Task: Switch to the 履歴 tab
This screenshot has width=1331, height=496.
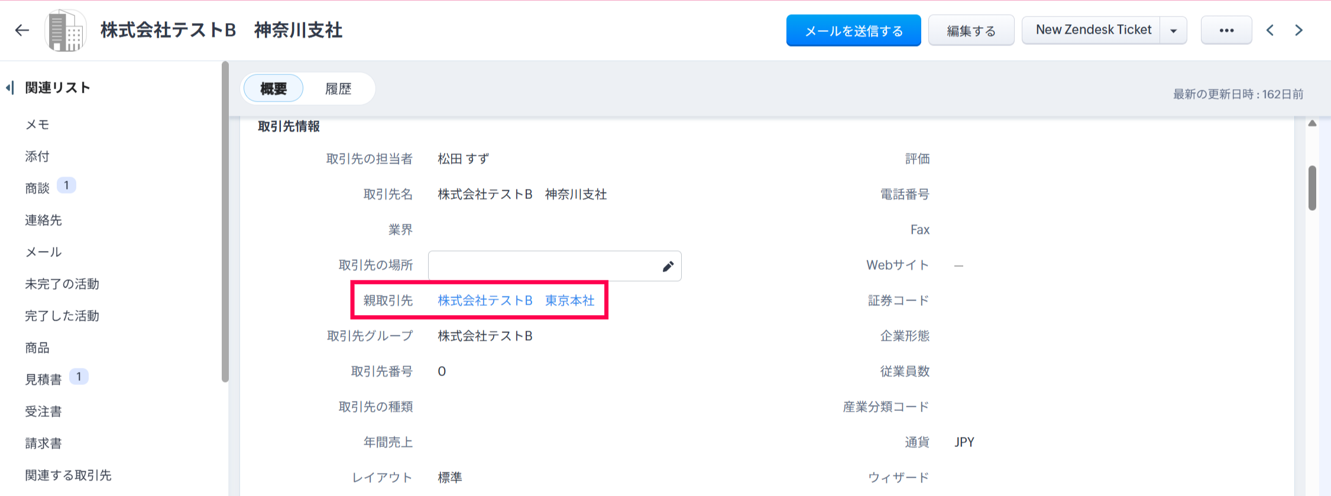Action: tap(338, 89)
